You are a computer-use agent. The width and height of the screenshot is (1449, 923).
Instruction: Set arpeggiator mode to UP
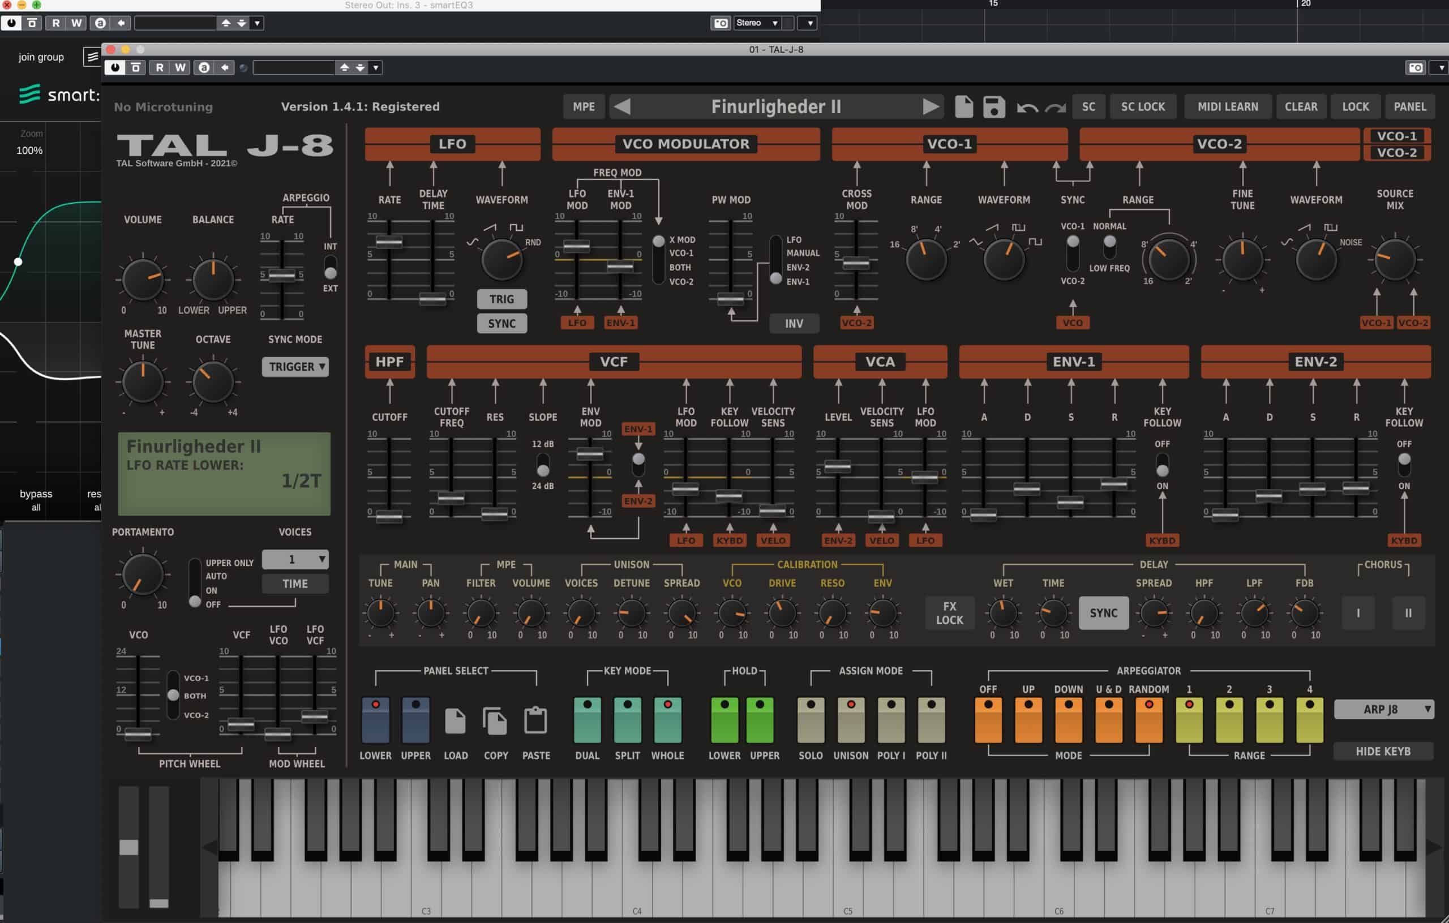tap(1028, 720)
